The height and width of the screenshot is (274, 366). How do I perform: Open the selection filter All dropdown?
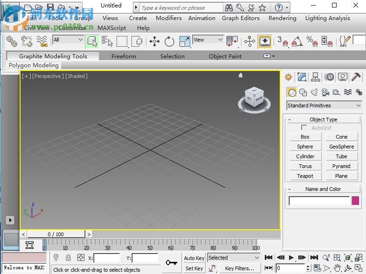tap(68, 40)
